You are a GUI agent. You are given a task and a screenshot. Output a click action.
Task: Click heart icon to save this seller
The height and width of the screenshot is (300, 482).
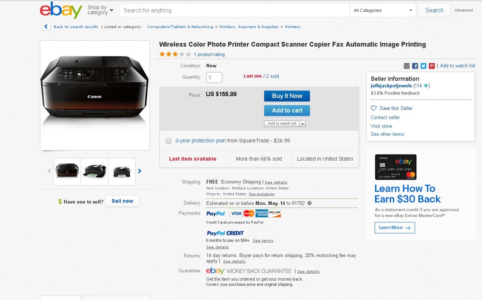pyautogui.click(x=374, y=108)
